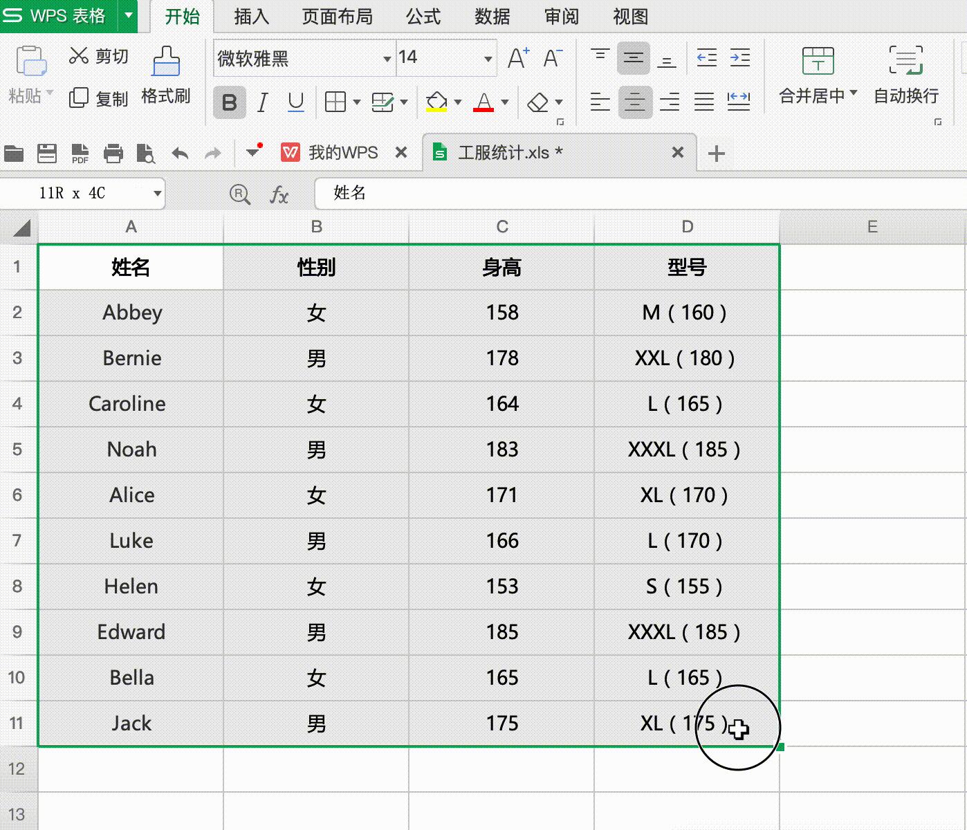
Task: Open print preview with the preview icon
Action: coord(146,153)
